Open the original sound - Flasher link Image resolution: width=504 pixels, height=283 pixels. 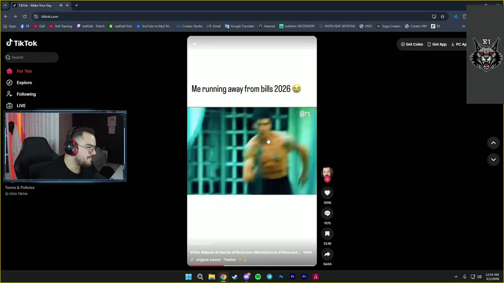[x=219, y=260]
